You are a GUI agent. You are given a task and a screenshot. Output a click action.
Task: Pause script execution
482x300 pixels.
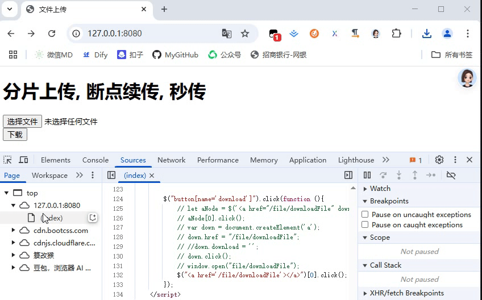point(367,175)
